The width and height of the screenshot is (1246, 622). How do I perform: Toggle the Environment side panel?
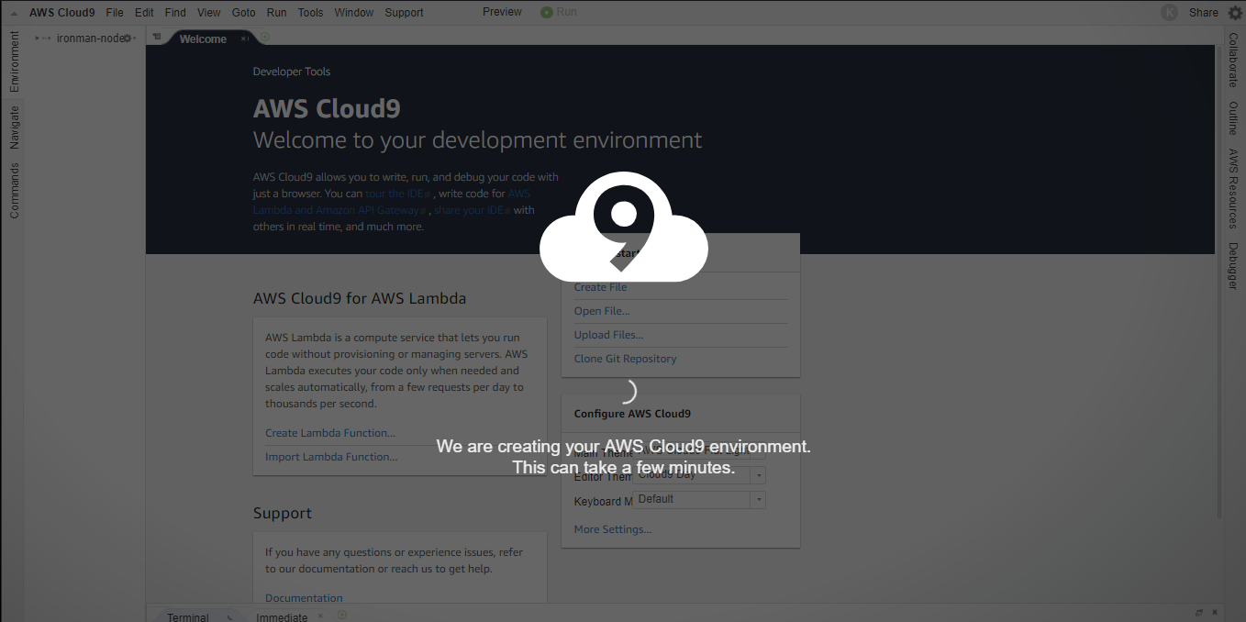14,61
